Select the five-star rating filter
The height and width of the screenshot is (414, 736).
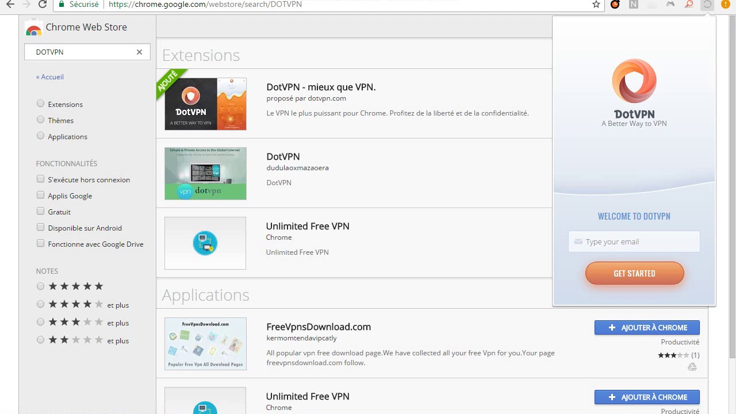(x=40, y=286)
